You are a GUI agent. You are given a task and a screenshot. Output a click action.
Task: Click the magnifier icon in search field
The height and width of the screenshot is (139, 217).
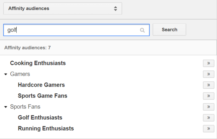(142, 30)
